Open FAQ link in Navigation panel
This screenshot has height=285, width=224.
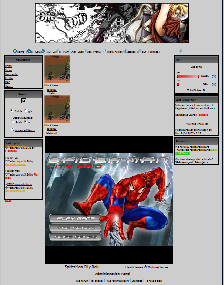[x=8, y=82]
